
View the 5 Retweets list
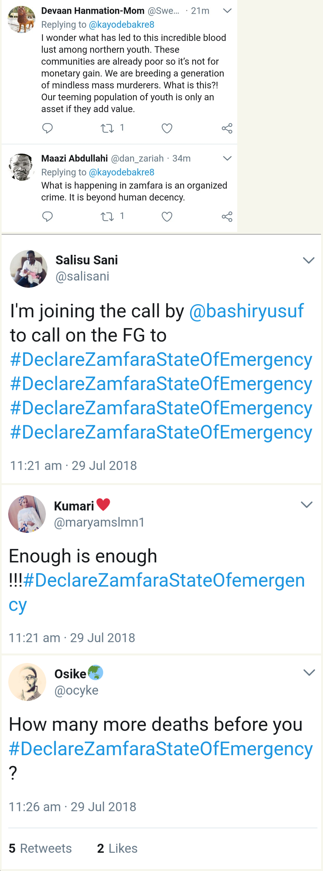40,848
